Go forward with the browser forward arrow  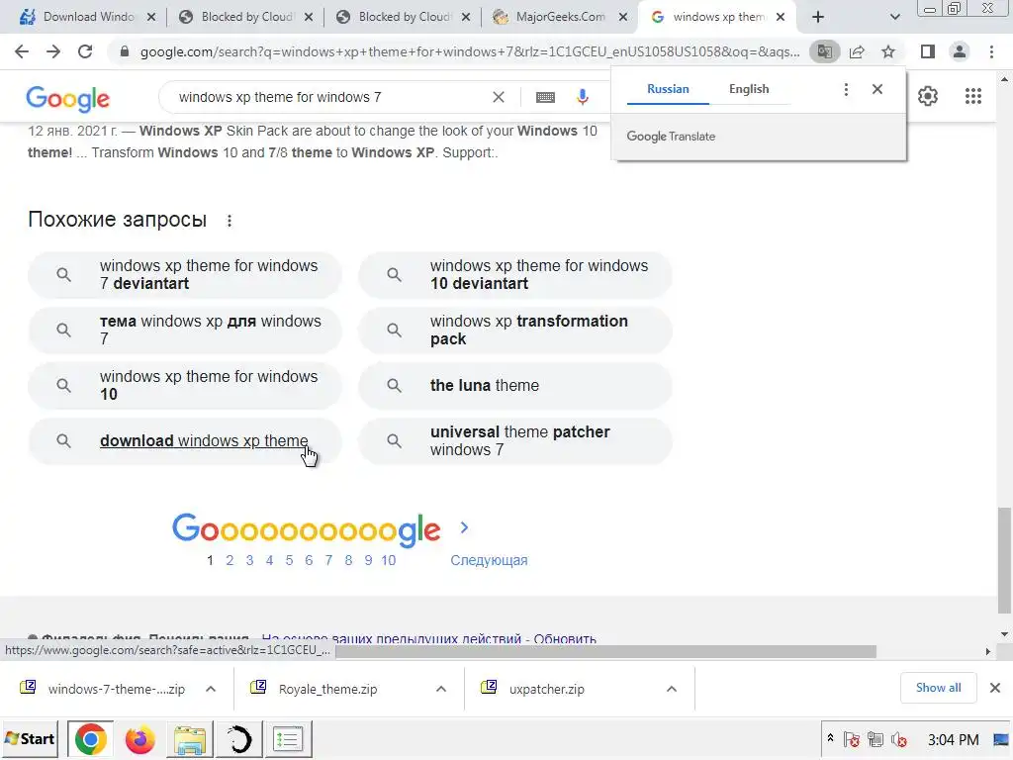[x=53, y=51]
